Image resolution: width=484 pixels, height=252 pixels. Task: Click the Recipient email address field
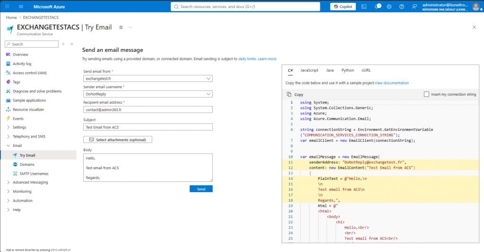coord(148,110)
